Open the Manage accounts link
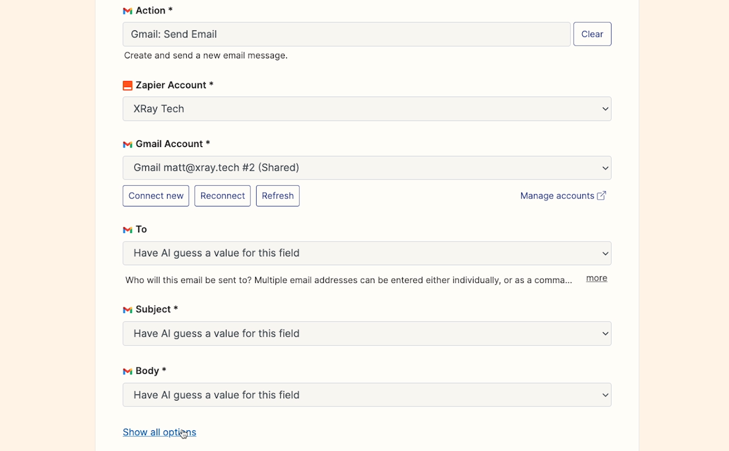Screen dimensions: 729x451 pyautogui.click(x=557, y=196)
